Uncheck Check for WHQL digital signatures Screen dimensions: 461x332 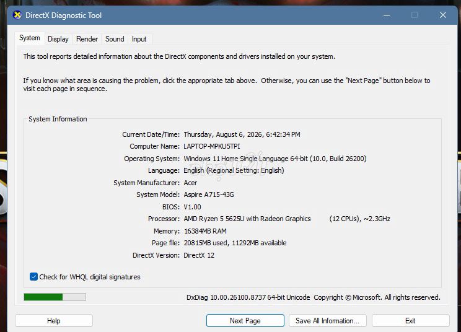[33, 276]
